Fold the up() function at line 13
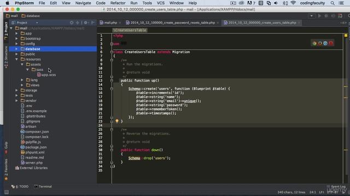 (112, 81)
